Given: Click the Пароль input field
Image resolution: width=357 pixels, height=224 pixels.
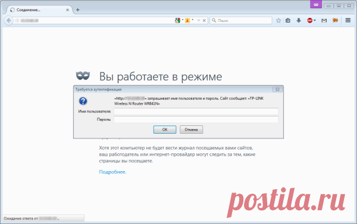Looking at the screenshot, I should (x=196, y=119).
